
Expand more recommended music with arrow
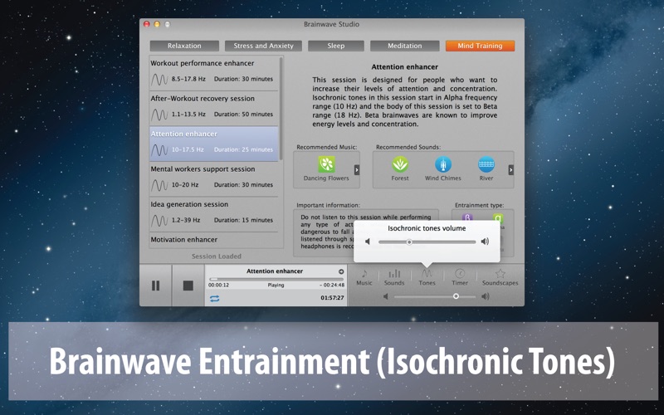click(x=357, y=169)
